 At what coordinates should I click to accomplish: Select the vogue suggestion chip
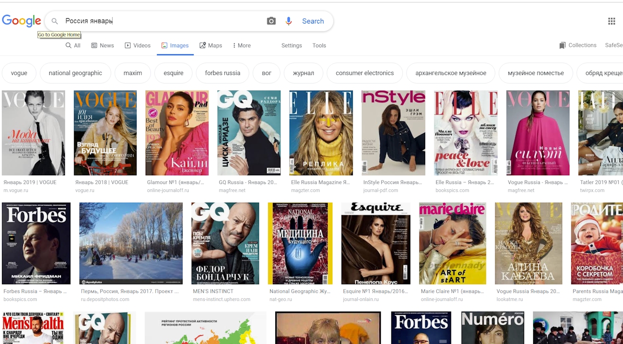point(19,73)
